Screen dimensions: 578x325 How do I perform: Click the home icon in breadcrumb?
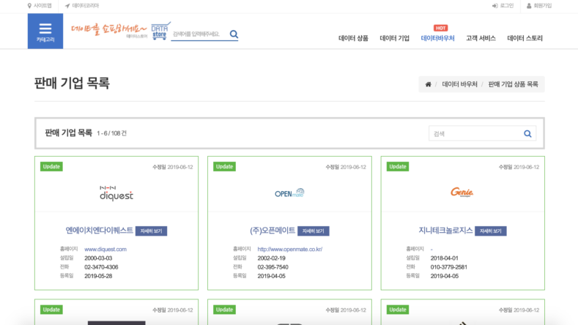pyautogui.click(x=428, y=84)
